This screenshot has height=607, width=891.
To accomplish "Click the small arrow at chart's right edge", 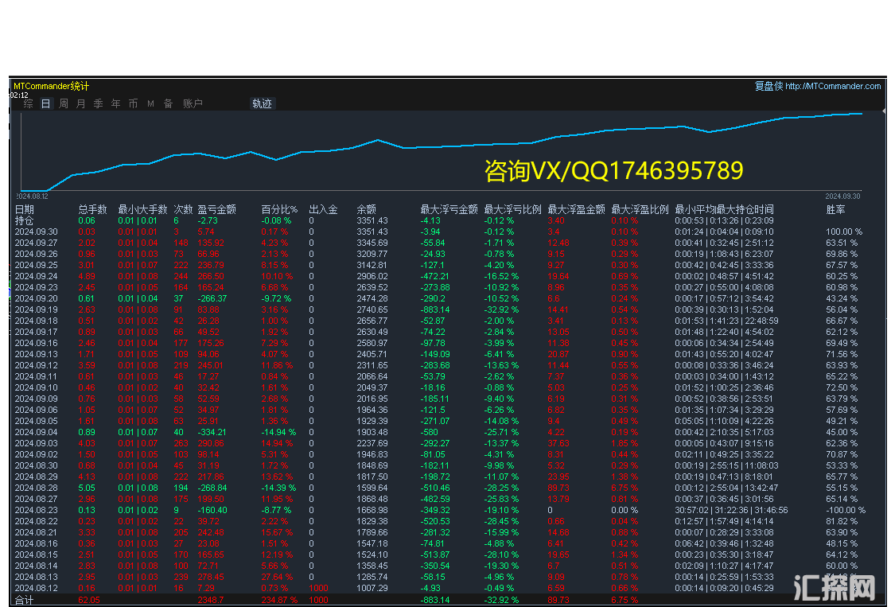I will [883, 113].
